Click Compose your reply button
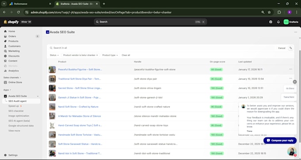This screenshot has width=301, height=160. click(280, 141)
